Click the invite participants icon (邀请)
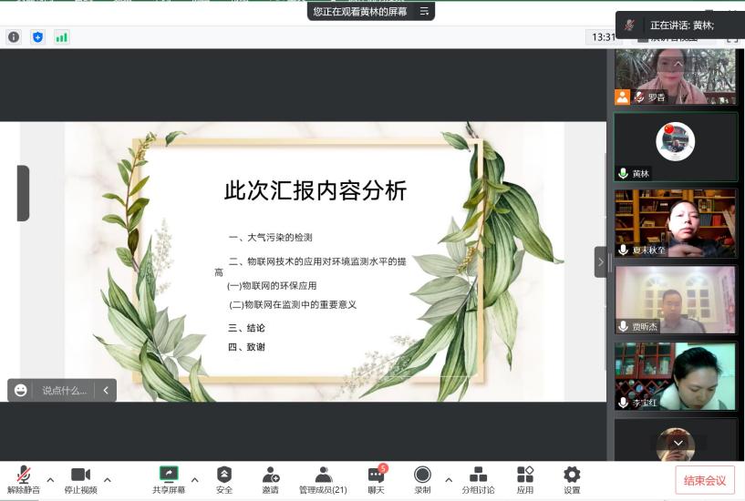 271,475
